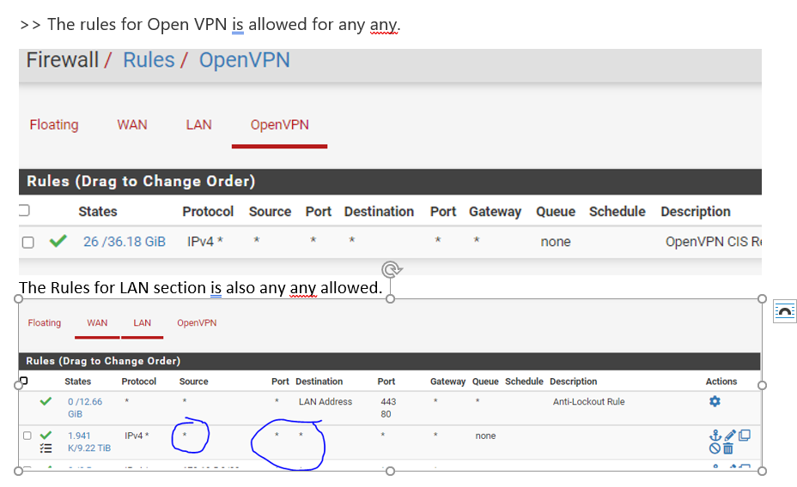
Task: Click the trash delete icon in the IPv4 rule actions
Action: 728,448
